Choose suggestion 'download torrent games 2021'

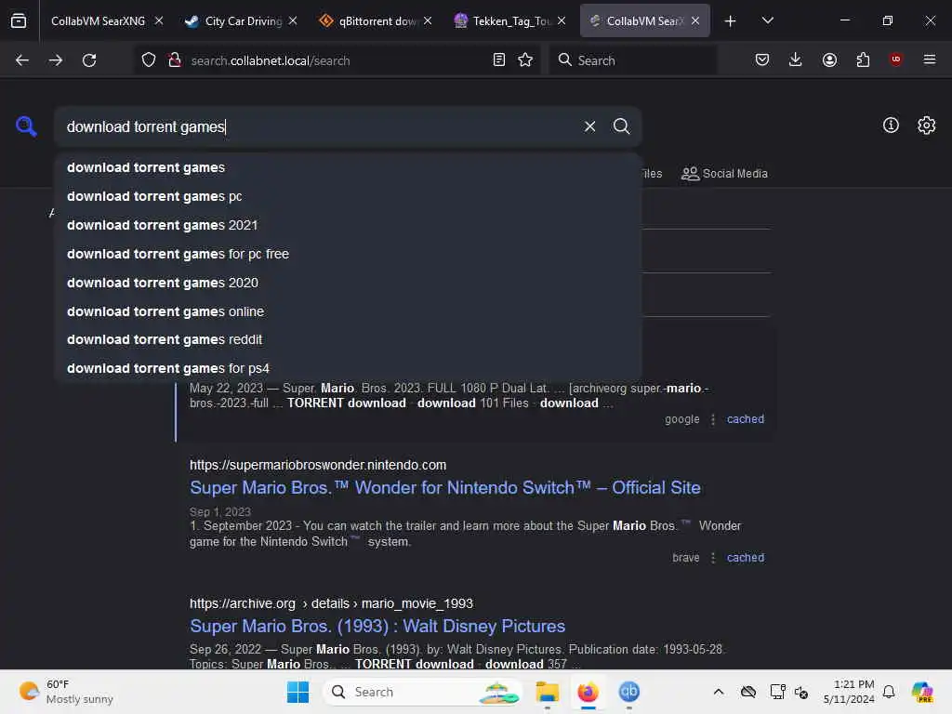pos(348,225)
